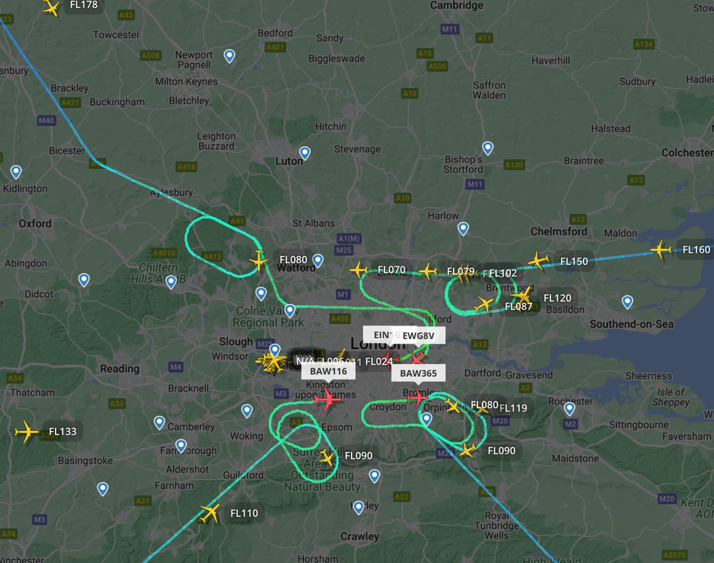Select the aircraft at FL150 near Chelmsford

point(538,260)
